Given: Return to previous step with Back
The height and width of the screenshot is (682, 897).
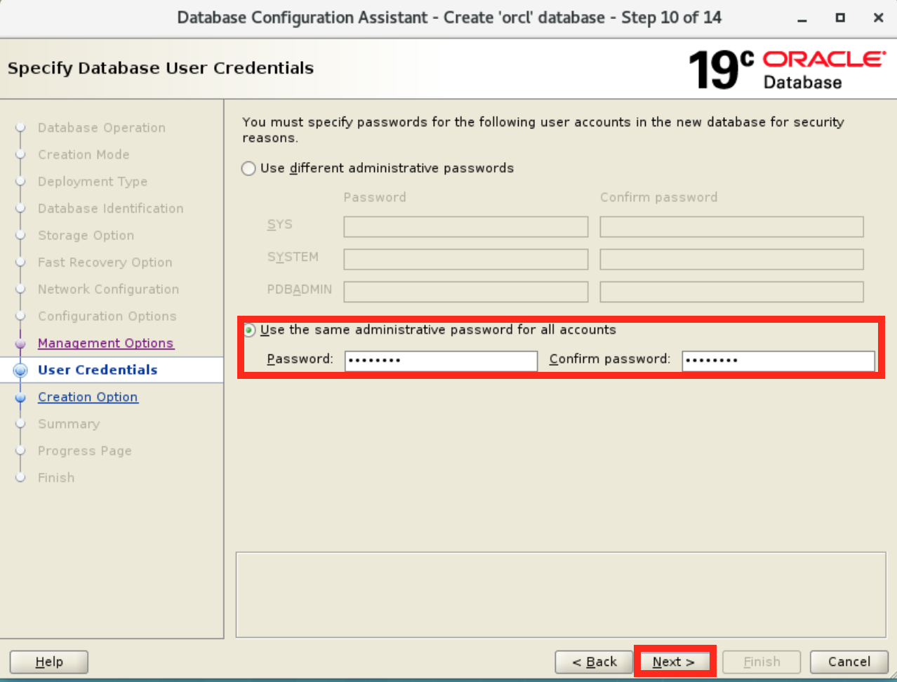Looking at the screenshot, I should point(594,662).
